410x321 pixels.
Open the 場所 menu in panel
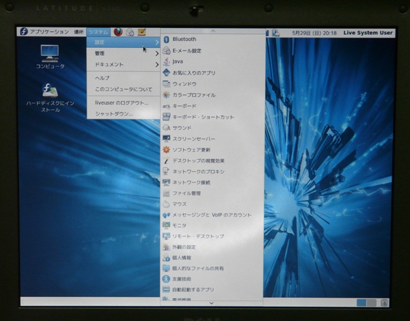point(79,32)
